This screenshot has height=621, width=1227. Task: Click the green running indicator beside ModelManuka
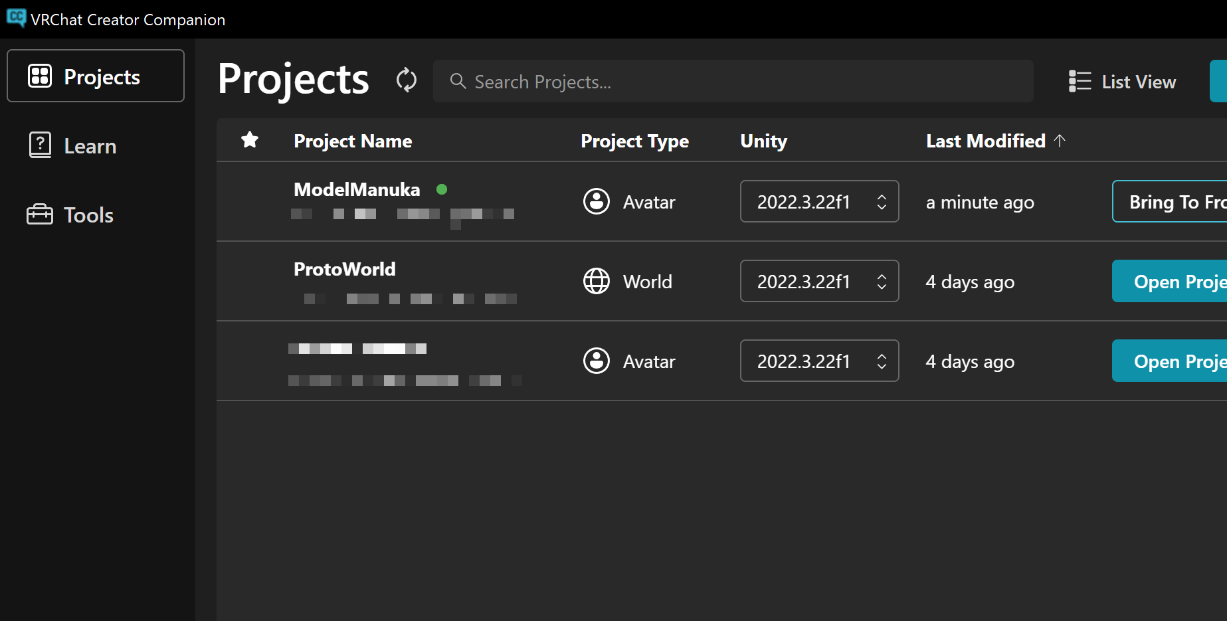pyautogui.click(x=442, y=189)
